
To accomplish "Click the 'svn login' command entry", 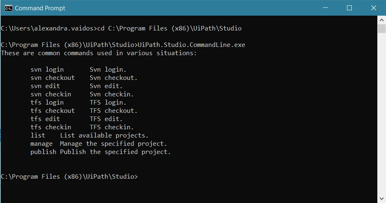I will click(47, 70).
